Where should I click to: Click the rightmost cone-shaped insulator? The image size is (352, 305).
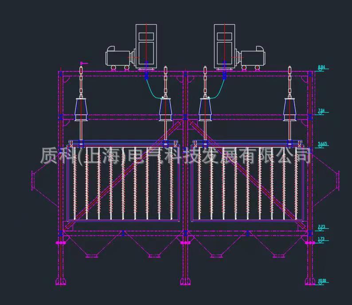tap(290, 109)
